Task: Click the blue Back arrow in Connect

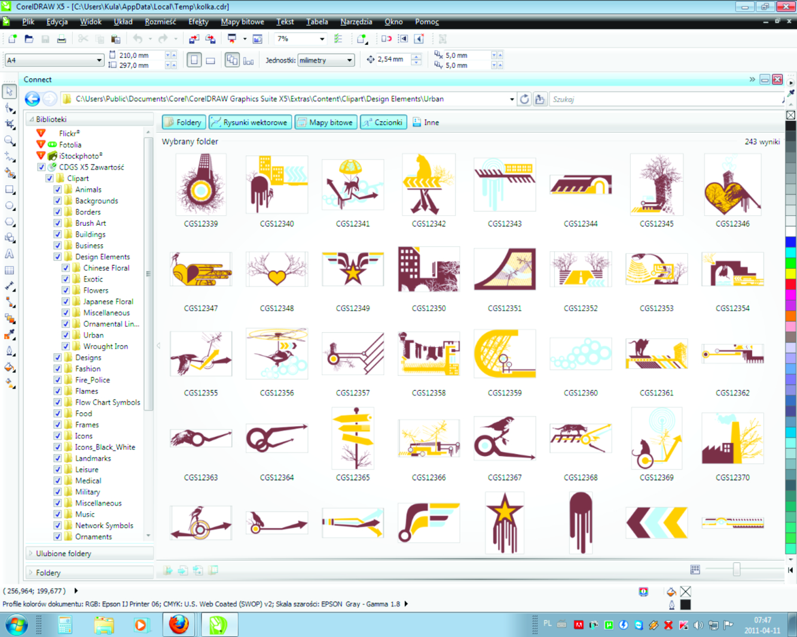Action: pos(33,99)
